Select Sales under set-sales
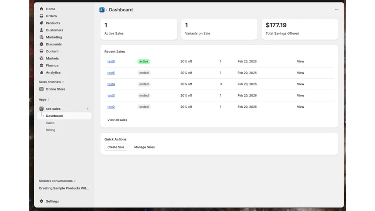The width and height of the screenshot is (375, 211). (50, 123)
